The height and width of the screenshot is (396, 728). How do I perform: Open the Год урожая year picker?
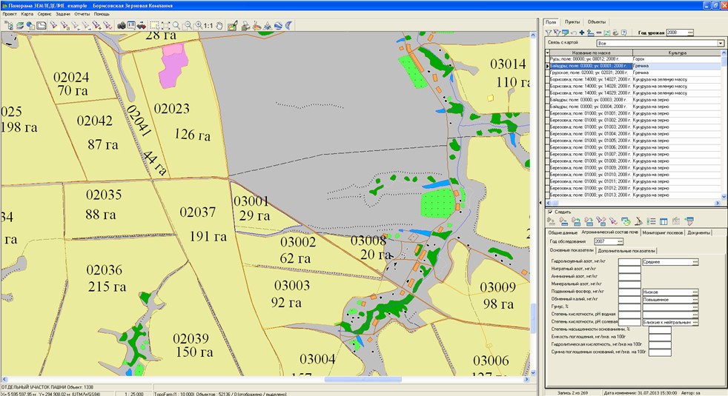coord(690,33)
